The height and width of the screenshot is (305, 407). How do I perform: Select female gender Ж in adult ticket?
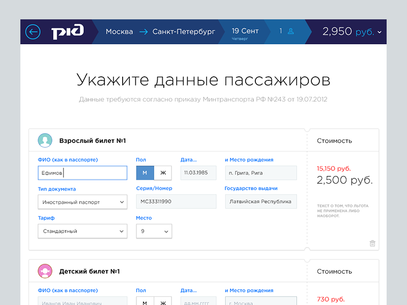click(163, 173)
